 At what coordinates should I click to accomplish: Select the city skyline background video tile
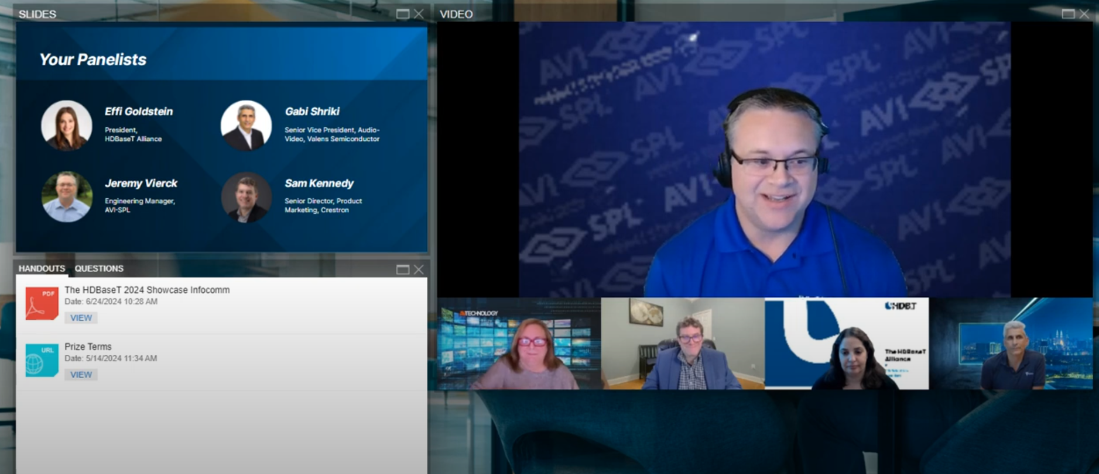(x=1011, y=344)
